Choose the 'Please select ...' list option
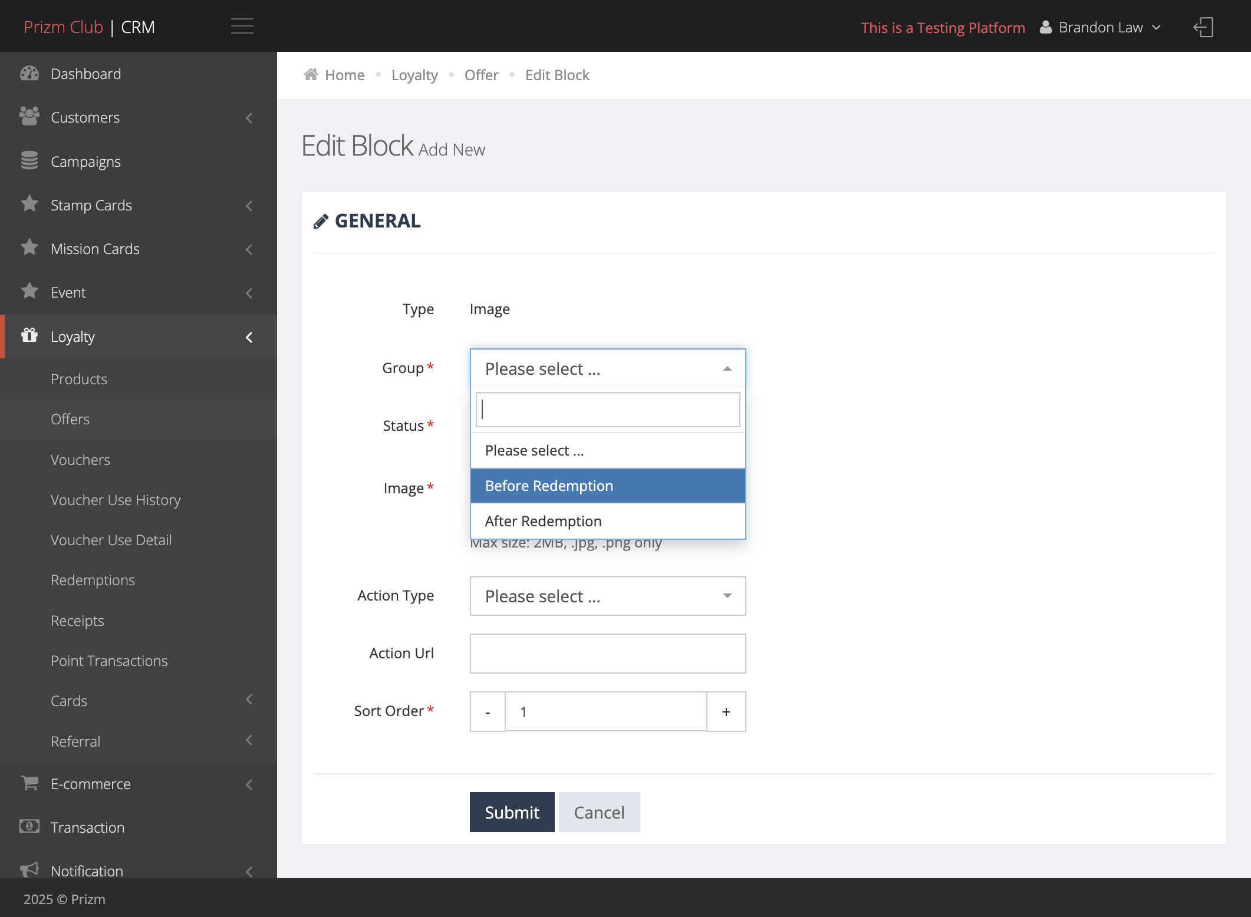The height and width of the screenshot is (917, 1251). (x=608, y=450)
